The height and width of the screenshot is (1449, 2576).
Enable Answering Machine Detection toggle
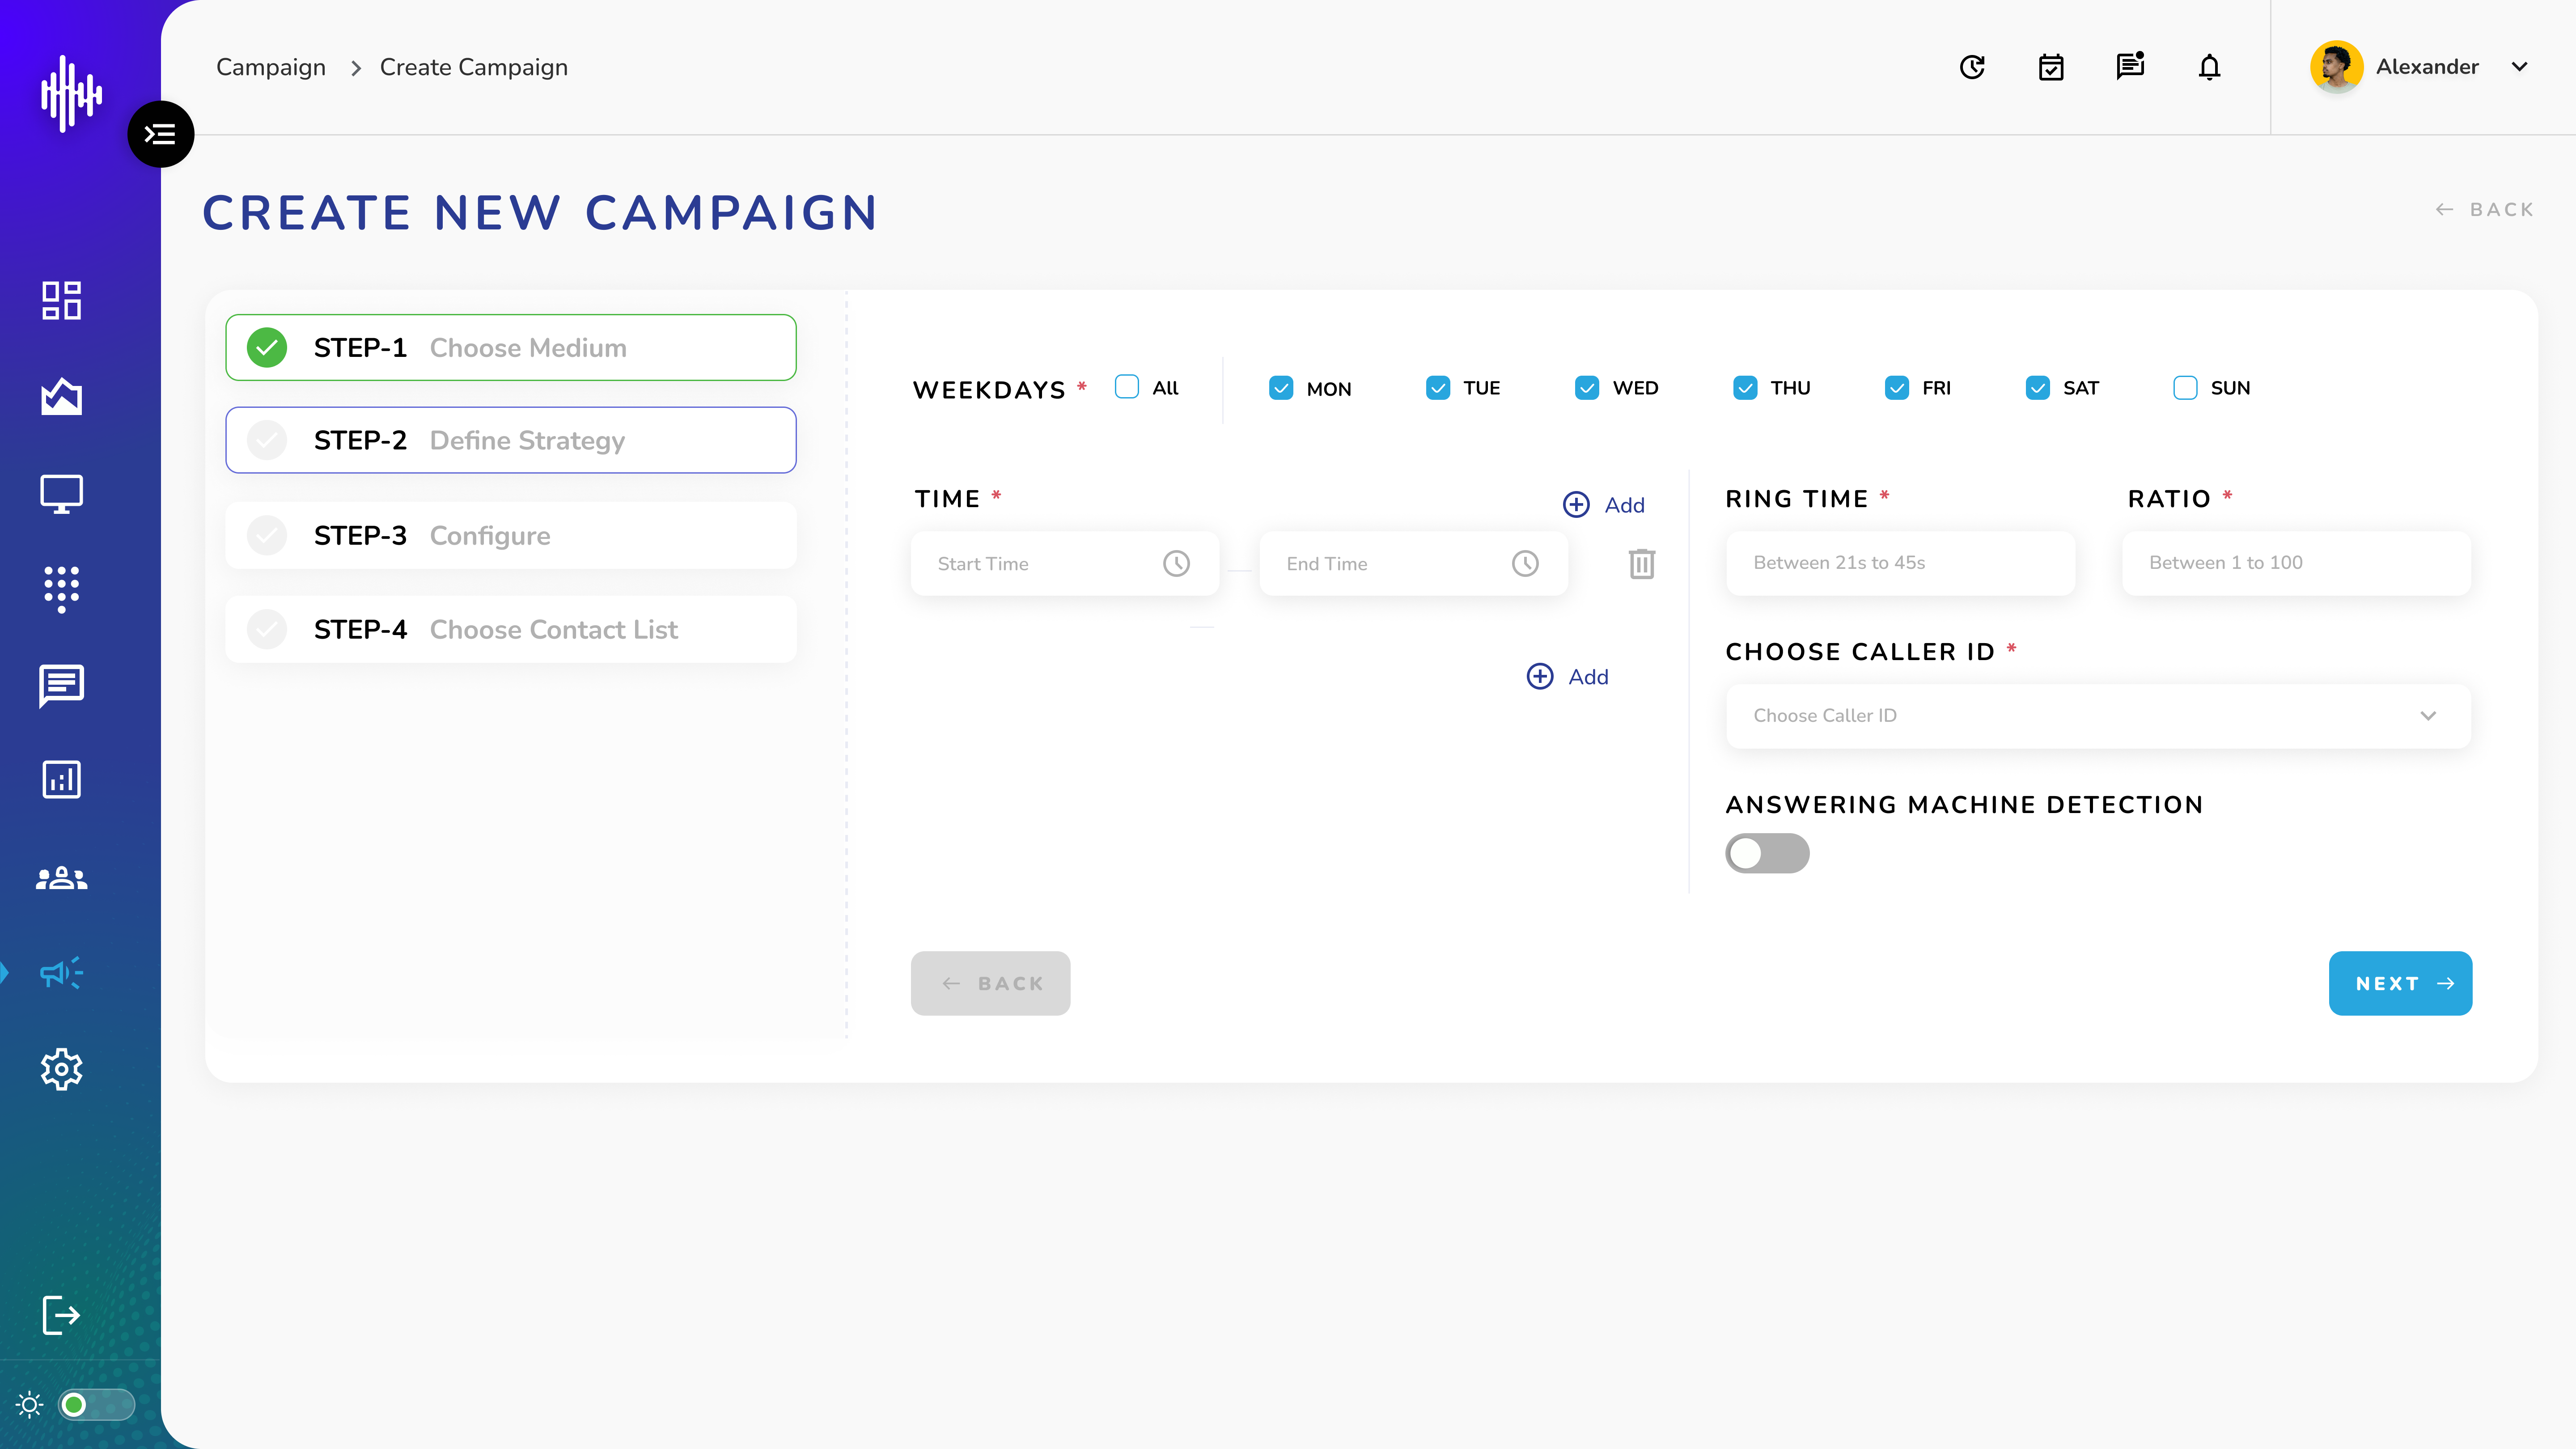pyautogui.click(x=1767, y=853)
